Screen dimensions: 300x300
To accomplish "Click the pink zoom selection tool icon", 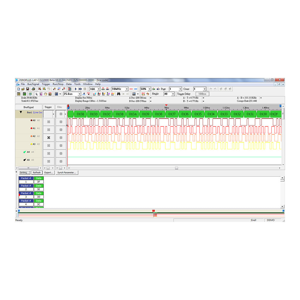I will (41, 94).
